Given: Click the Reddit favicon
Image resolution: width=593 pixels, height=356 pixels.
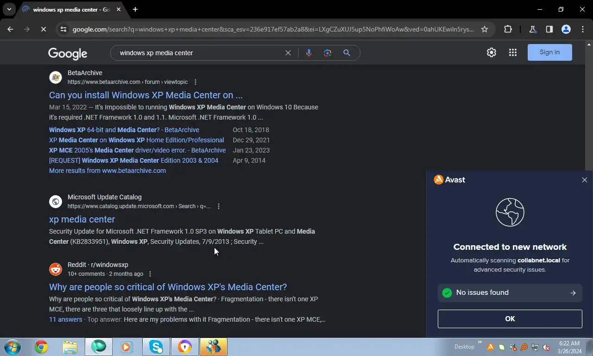Looking at the screenshot, I should coord(56,269).
